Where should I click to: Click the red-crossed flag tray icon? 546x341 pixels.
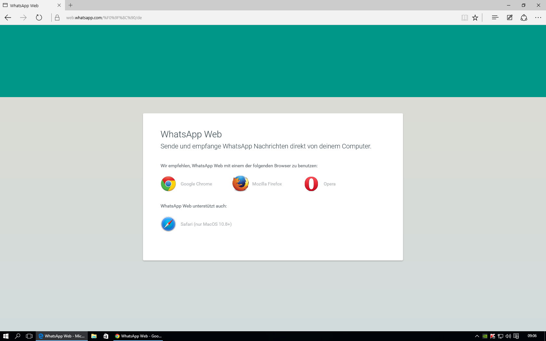tap(493, 336)
